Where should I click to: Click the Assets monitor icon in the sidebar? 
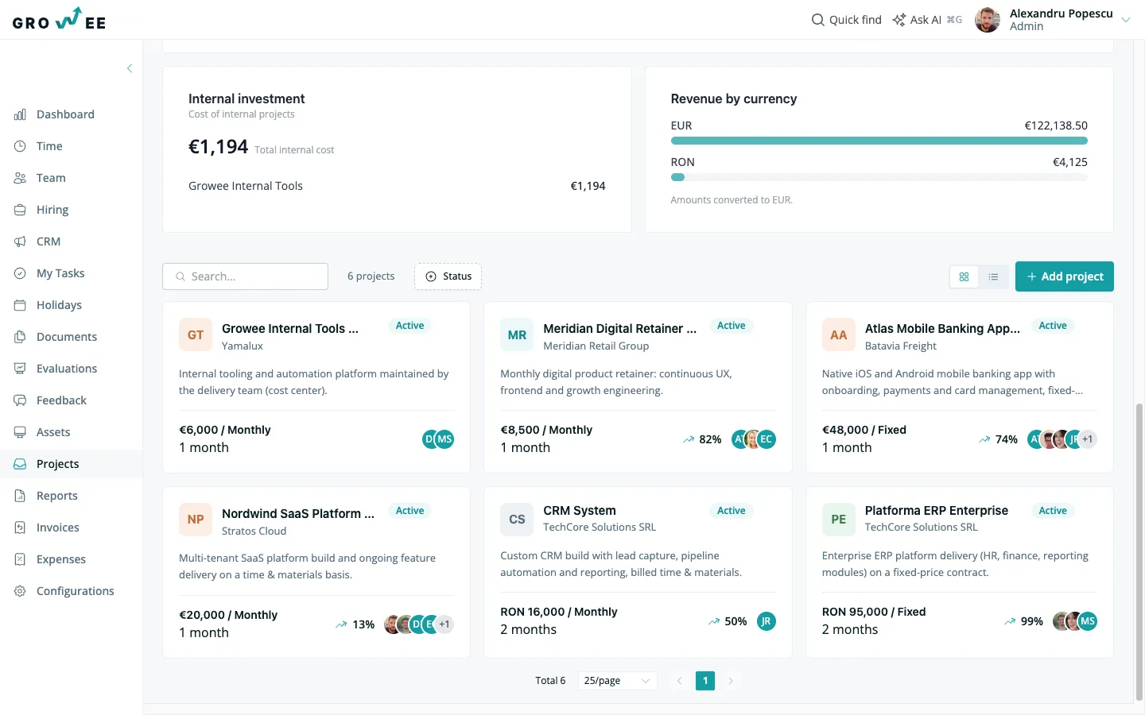click(20, 432)
